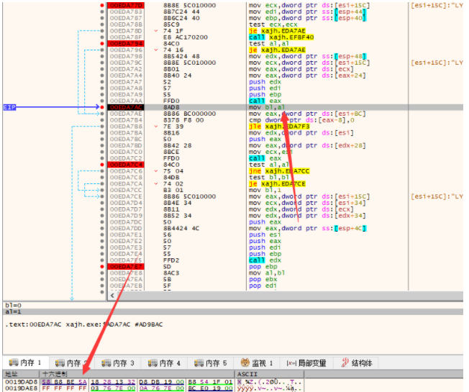Click dump bytes BC E0 19 00
Image resolution: width=469 pixels, height=392 pixels.
[x=210, y=388]
